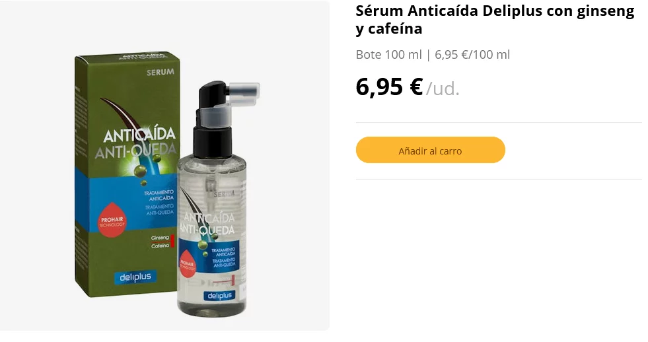Click ANTICAÍDA ANTI-QUEDA text on the box

[x=136, y=143]
